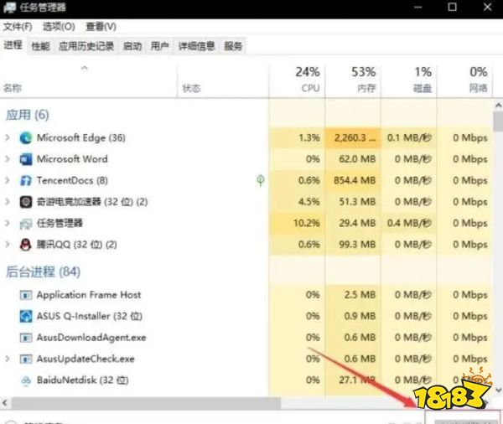The width and height of the screenshot is (503, 424).
Task: Switch to the 应用历史记录 tab
Action: [86, 46]
